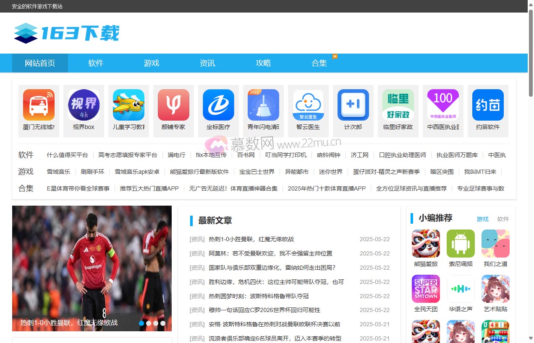
Task: Open the 约苗软件 app icon
Action: 488,105
